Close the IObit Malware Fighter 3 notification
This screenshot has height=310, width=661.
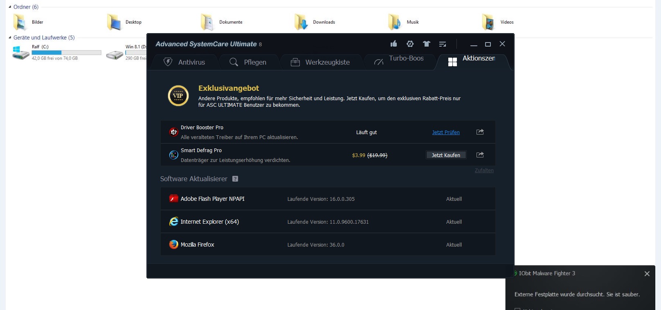point(647,274)
